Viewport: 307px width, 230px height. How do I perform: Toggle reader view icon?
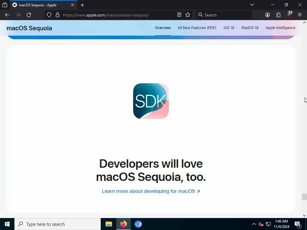point(179,15)
